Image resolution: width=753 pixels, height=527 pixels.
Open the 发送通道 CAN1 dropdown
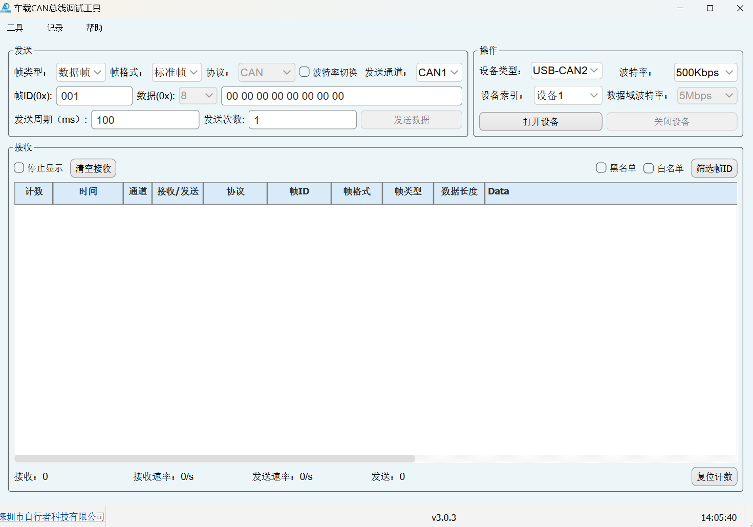tap(439, 73)
